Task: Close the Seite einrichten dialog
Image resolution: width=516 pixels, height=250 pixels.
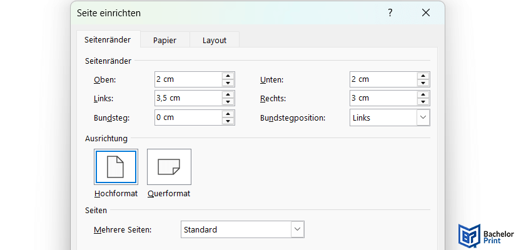Action: [426, 13]
